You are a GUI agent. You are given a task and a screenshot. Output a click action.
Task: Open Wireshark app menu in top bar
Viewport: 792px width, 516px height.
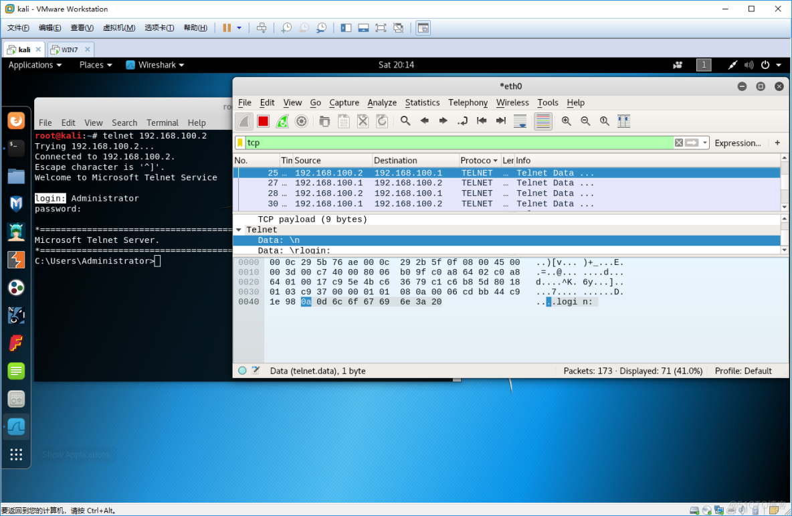point(155,65)
